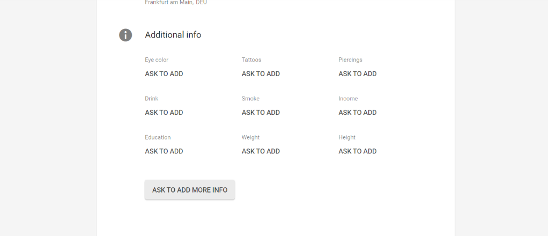
Task: Ask to add Weight info
Action: [x=261, y=151]
